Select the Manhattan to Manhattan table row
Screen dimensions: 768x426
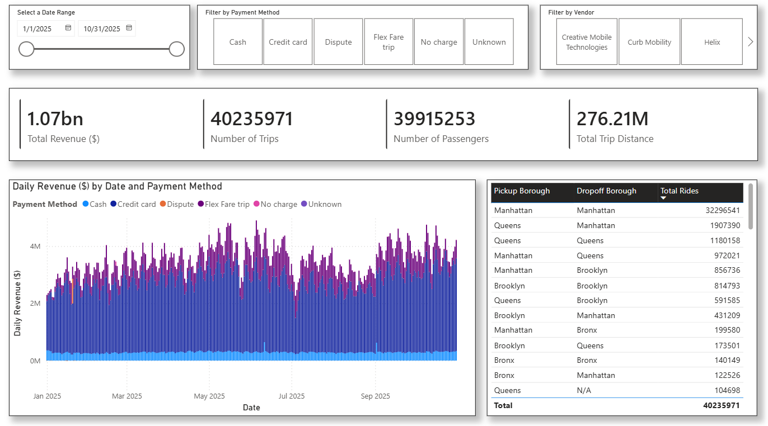pos(616,211)
